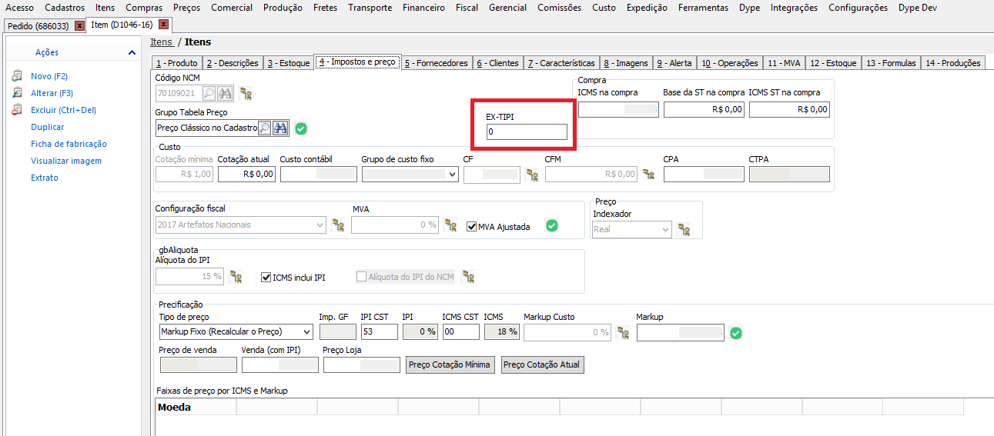Click the Preço Cotação Mínima button
The height and width of the screenshot is (436, 994).
tap(450, 364)
